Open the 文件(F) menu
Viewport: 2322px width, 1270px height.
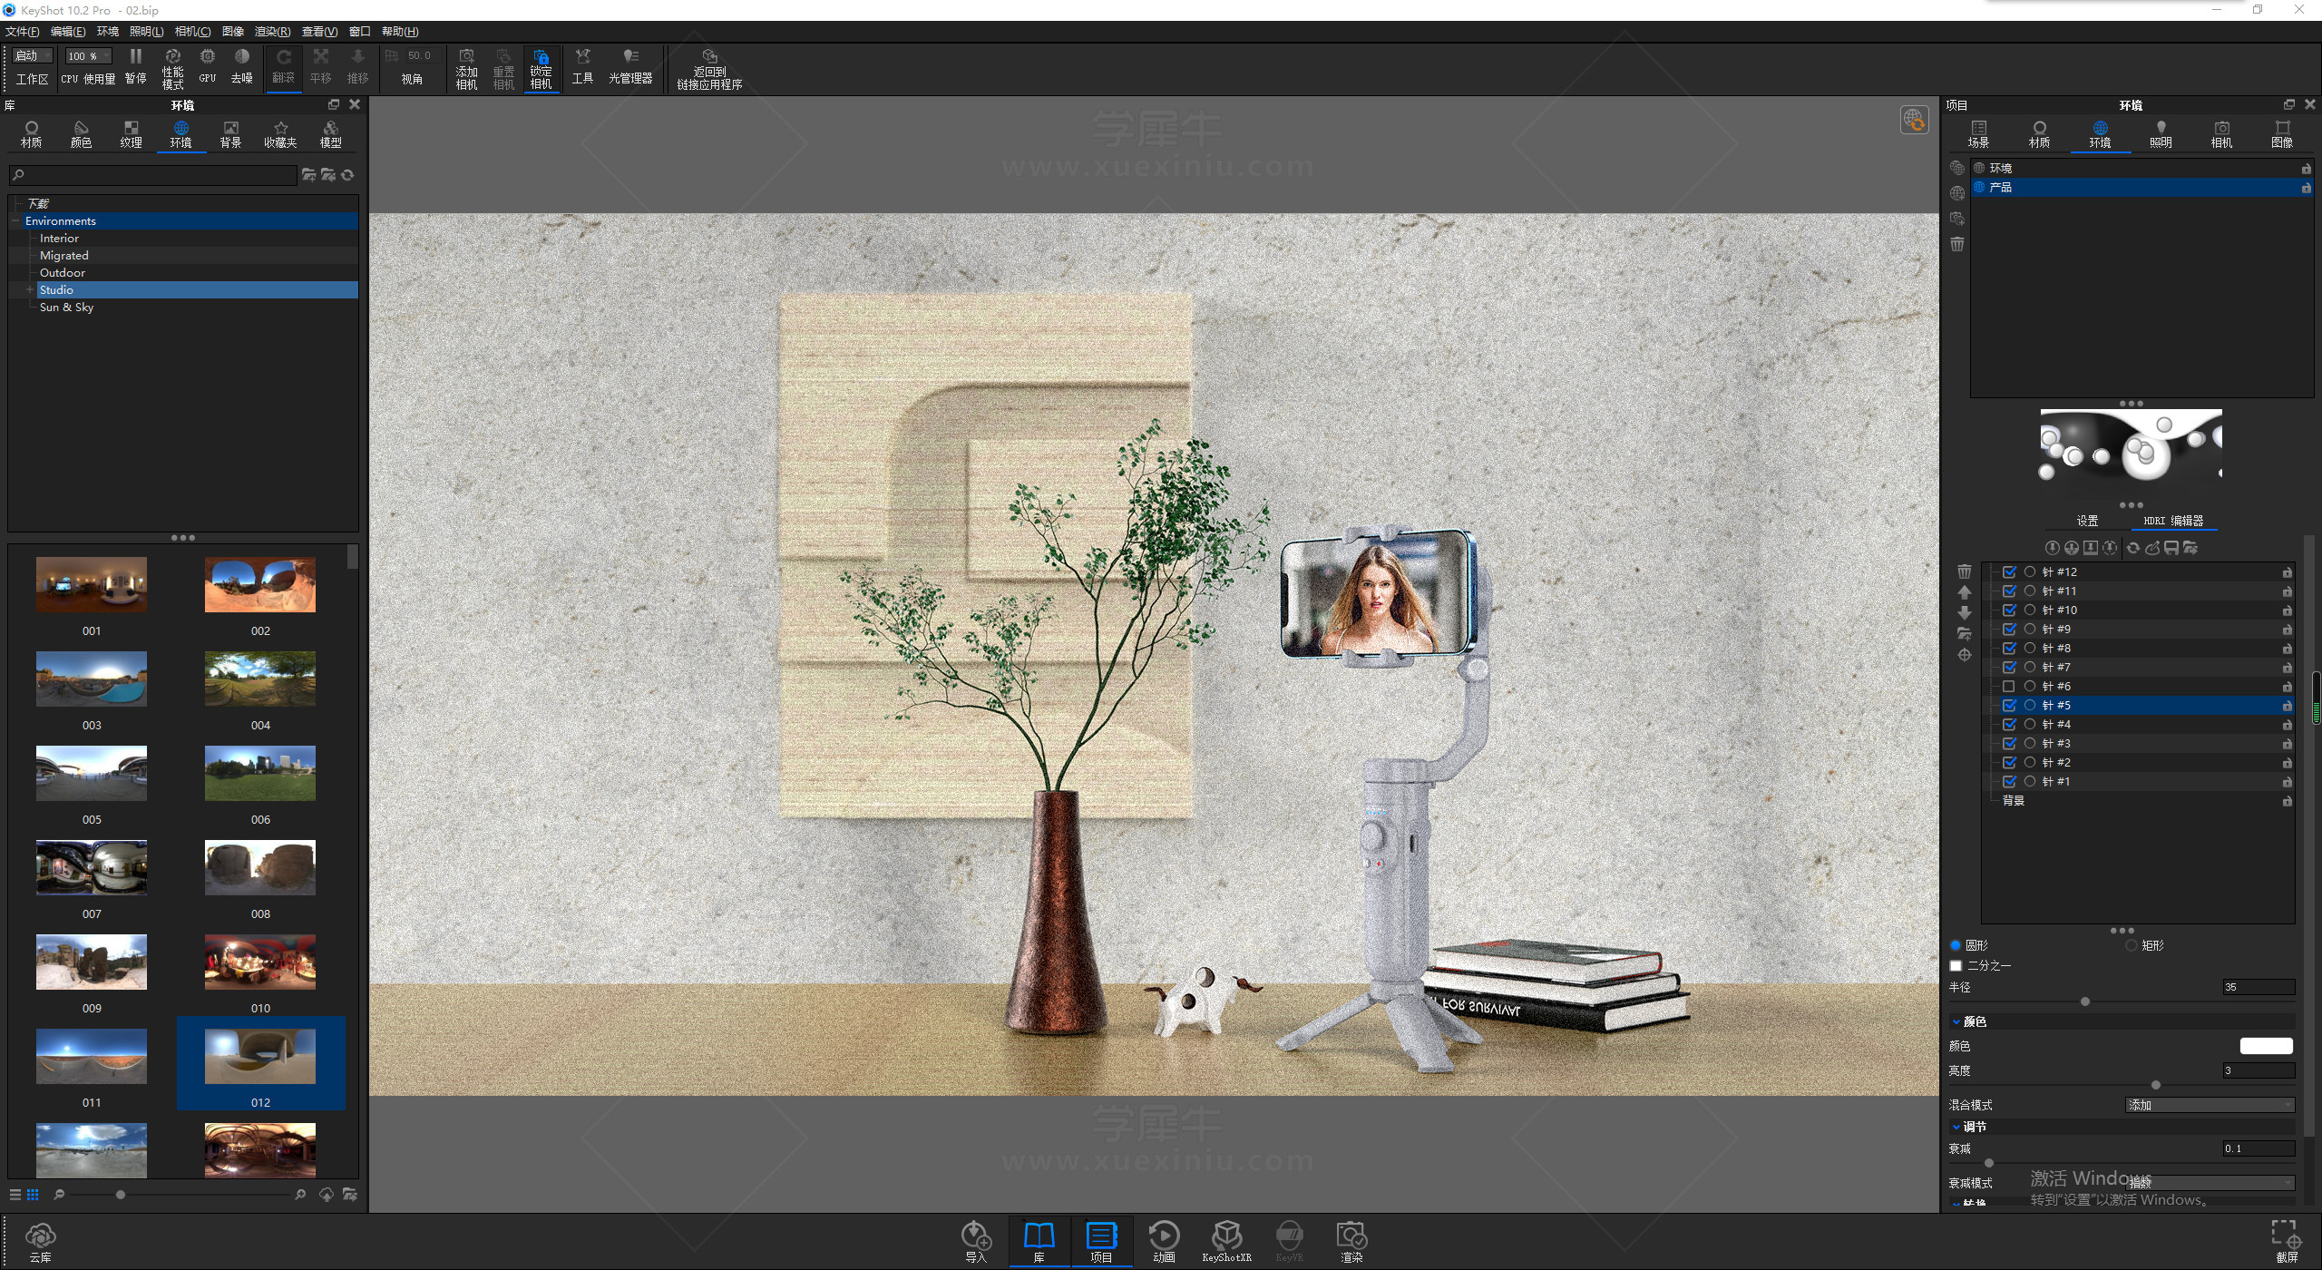coord(23,32)
